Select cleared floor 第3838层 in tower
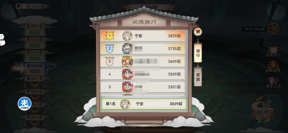The image size is (288, 133). pyautogui.click(x=35, y=42)
